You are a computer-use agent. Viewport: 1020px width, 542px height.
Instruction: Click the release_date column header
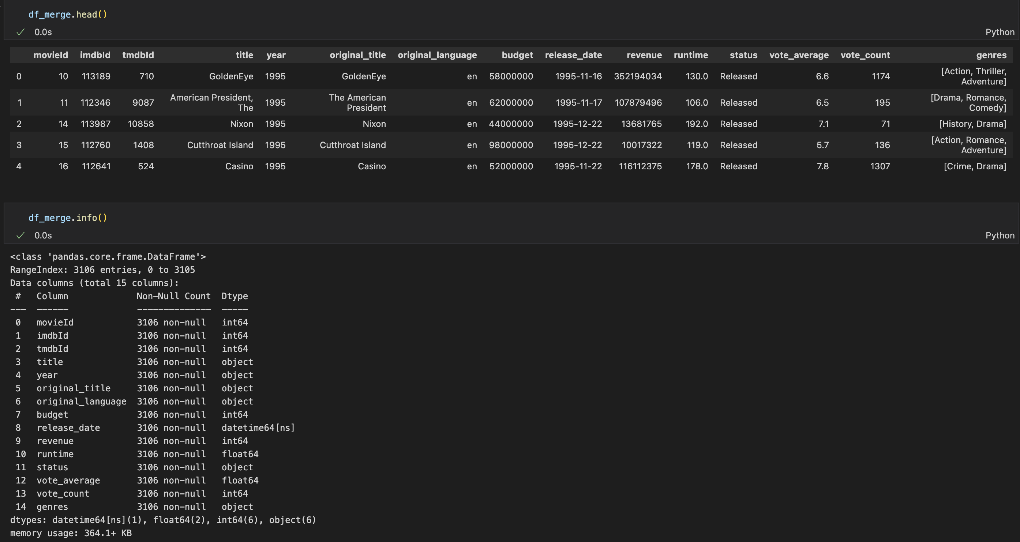pyautogui.click(x=573, y=55)
